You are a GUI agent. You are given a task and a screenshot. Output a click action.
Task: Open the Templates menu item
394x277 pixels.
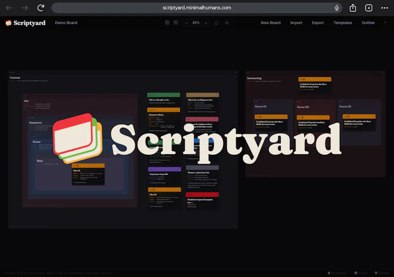point(343,23)
